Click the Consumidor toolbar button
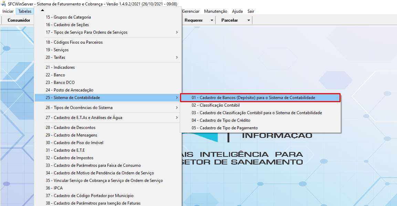Screen dimensions: 397x206 click(x=19, y=20)
